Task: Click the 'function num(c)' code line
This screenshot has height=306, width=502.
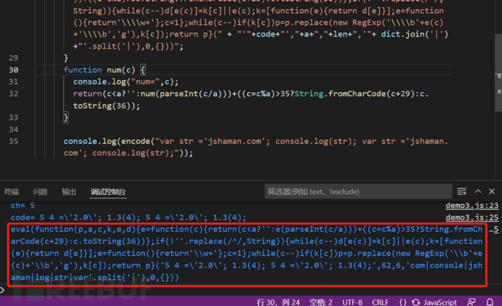Action: pyautogui.click(x=104, y=70)
